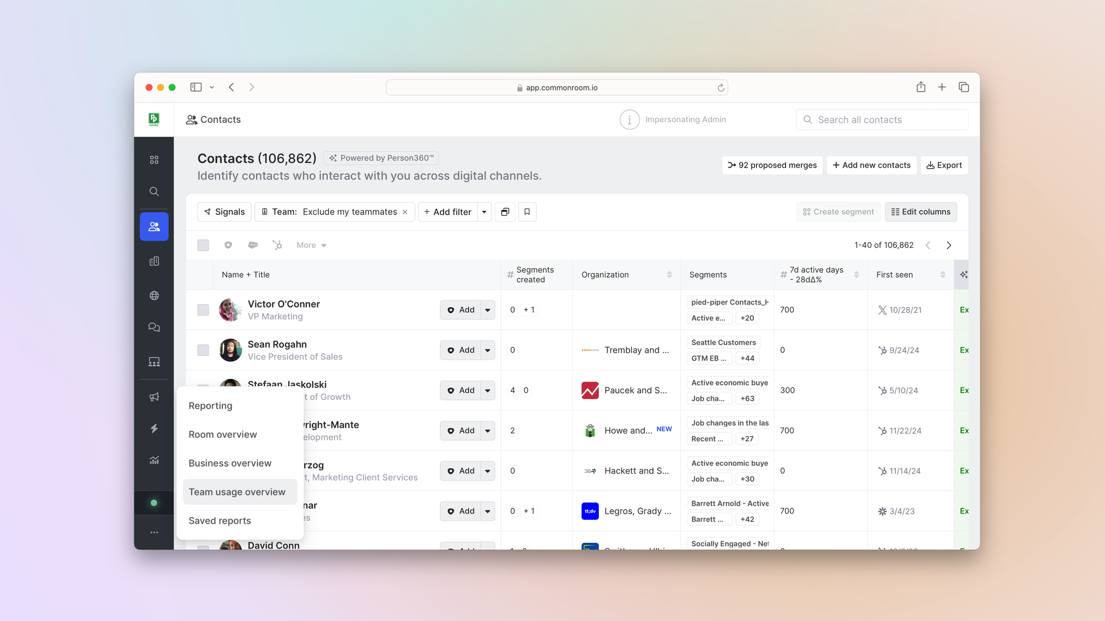Click the sparkle AI column header icon
The width and height of the screenshot is (1105, 621).
964,275
